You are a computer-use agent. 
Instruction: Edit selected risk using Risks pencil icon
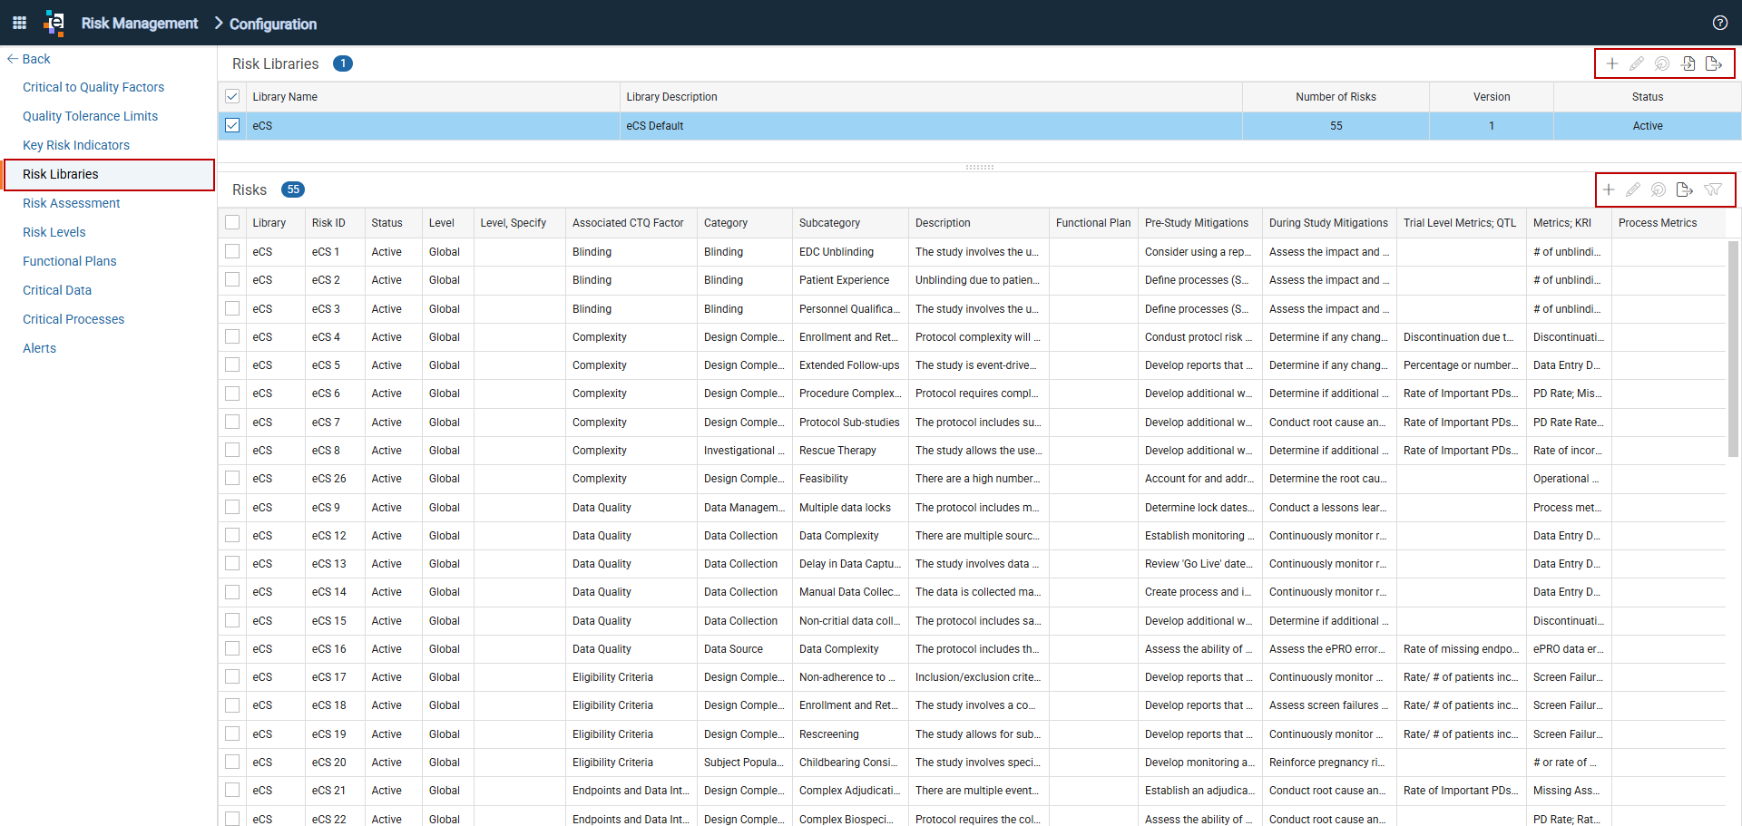(1633, 189)
